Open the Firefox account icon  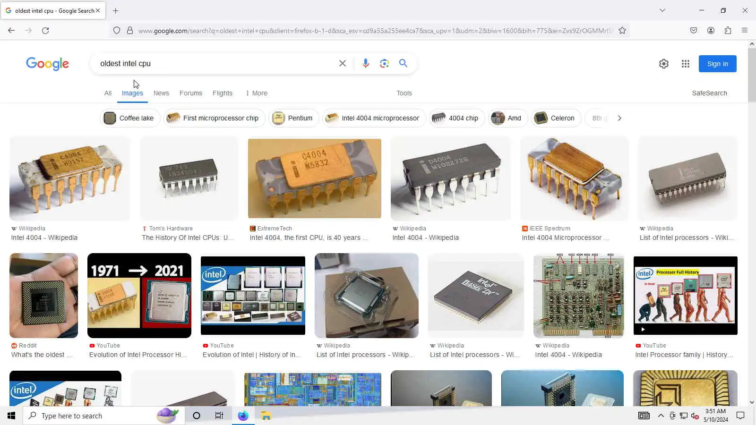tap(711, 30)
